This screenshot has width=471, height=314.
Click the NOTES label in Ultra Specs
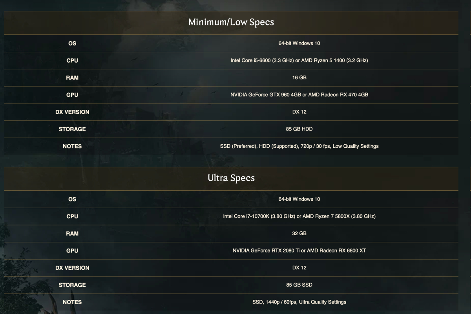point(72,302)
